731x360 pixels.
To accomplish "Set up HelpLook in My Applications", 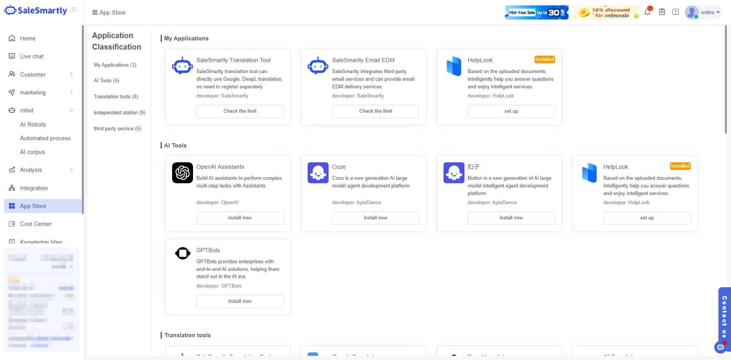I will 511,111.
